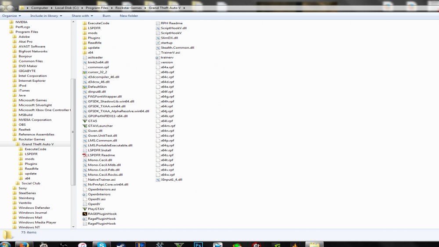439x247 pixels.
Task: Select NVIDIA Corporation in the folder tree
Action: click(x=35, y=120)
